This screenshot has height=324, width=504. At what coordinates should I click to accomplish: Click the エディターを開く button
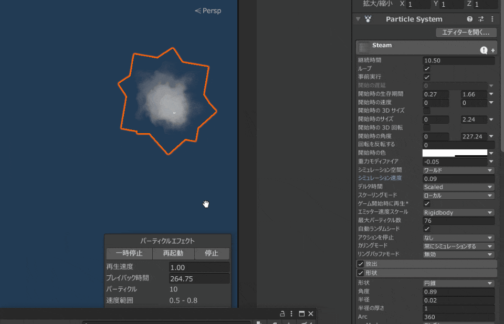pos(466,33)
